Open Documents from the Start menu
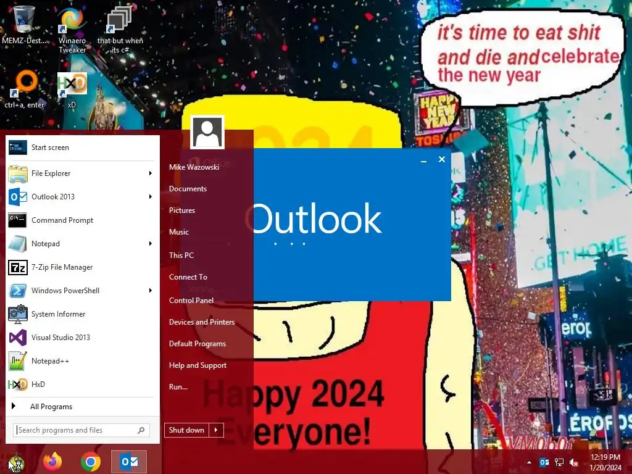Screen dimensions: 632x474 tap(188, 189)
